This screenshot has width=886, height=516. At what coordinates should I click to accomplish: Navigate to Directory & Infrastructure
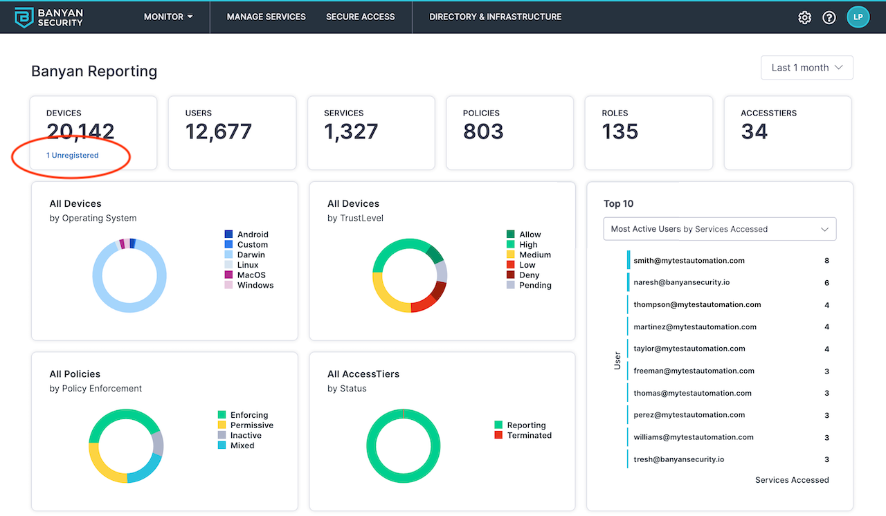(x=495, y=17)
